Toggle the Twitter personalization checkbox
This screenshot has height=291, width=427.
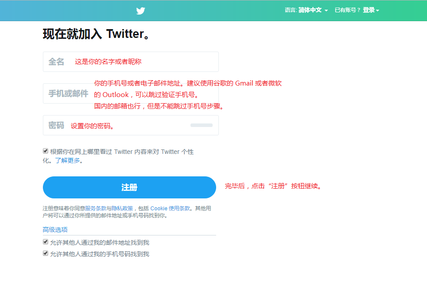46,151
